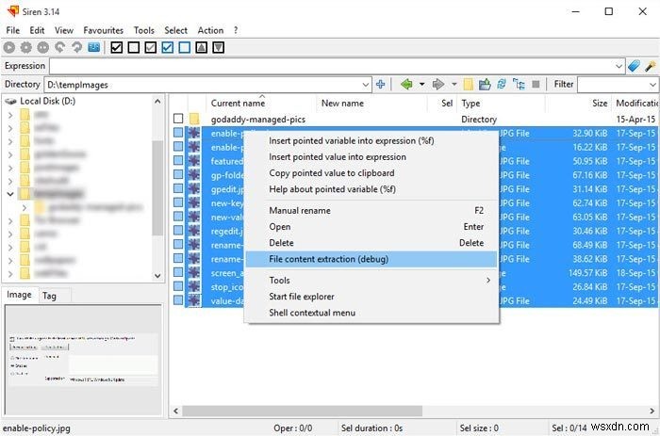Check the box for the 50.95 KiB file
This screenshot has width=660, height=436.
[178, 161]
